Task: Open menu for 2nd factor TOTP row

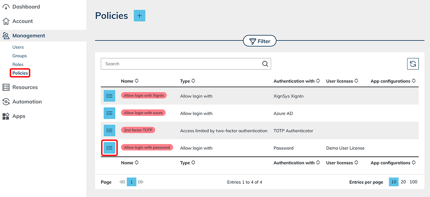Action: 109,131
